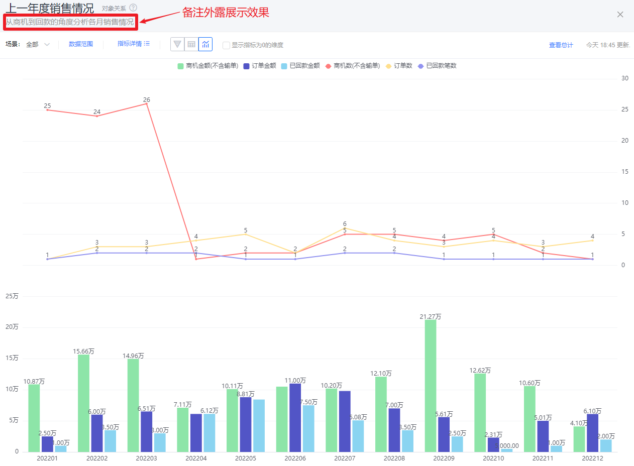
Task: Open the 场景 全部 dropdown
Action: (x=38, y=44)
